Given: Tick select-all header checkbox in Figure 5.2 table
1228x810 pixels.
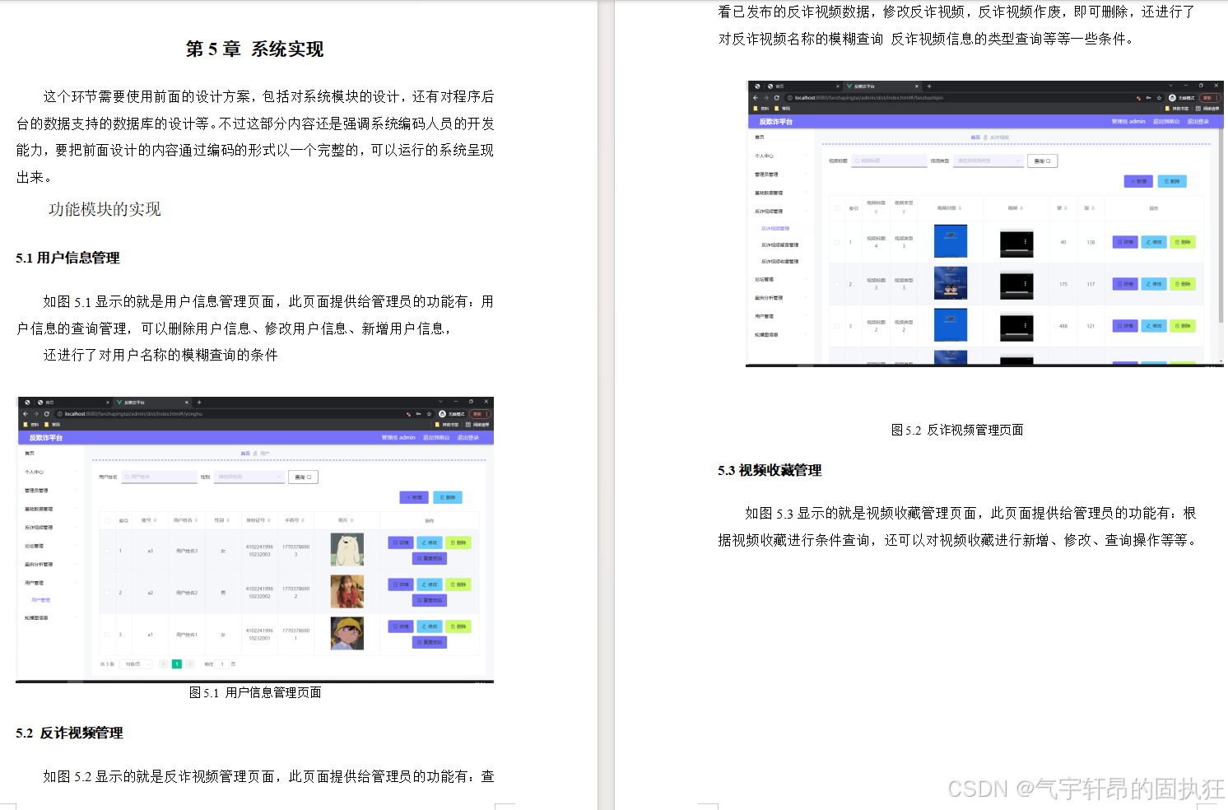Looking at the screenshot, I should point(838,208).
